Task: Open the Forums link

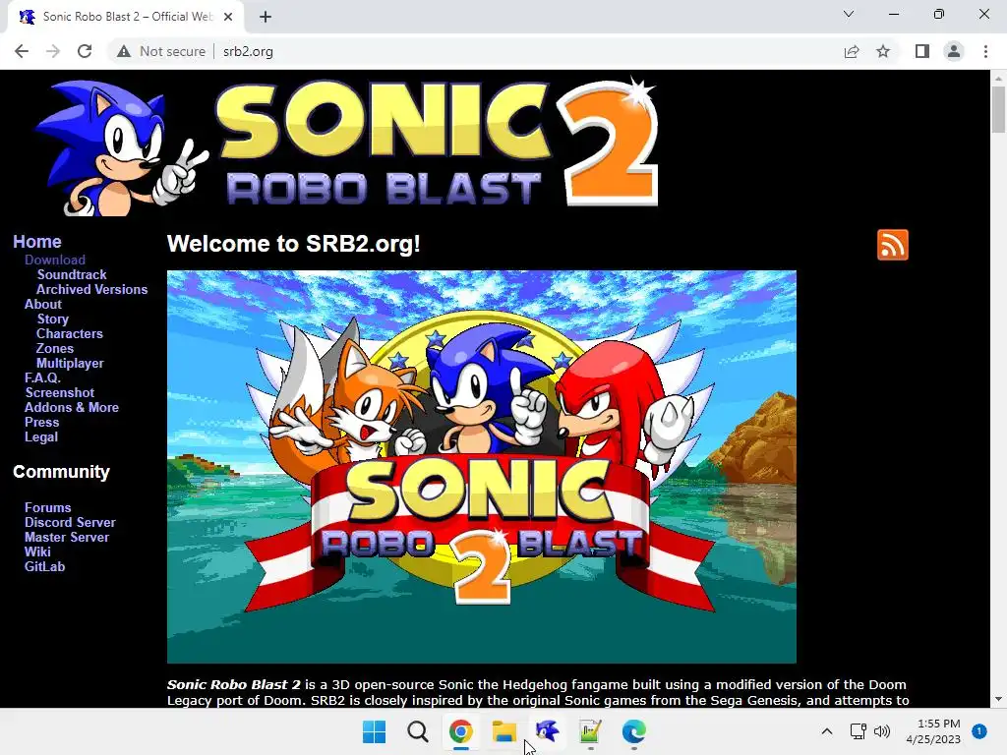Action: point(47,507)
